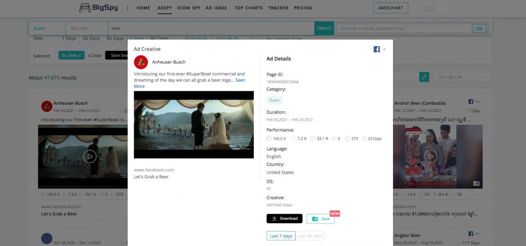This screenshot has width=526, height=246.
Task: Click the video thumbnail in Ad Creative dialog
Action: click(x=194, y=124)
